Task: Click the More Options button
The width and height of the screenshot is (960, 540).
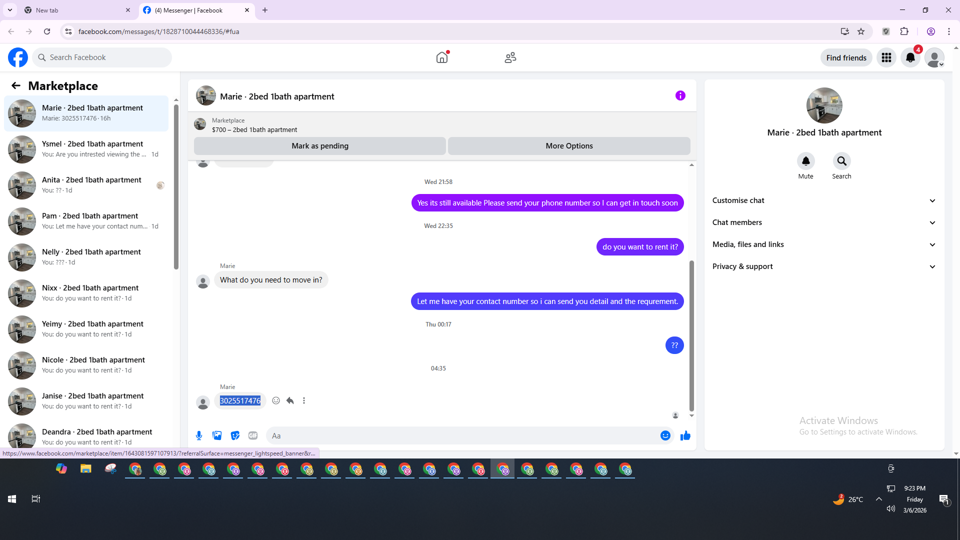Action: click(x=569, y=146)
